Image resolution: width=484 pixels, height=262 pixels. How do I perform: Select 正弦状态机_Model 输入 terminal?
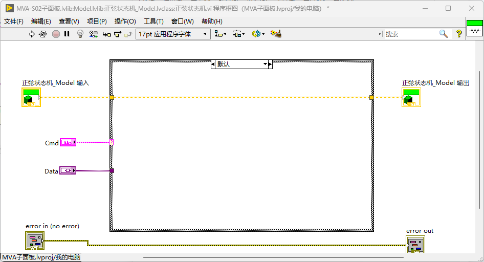point(31,98)
